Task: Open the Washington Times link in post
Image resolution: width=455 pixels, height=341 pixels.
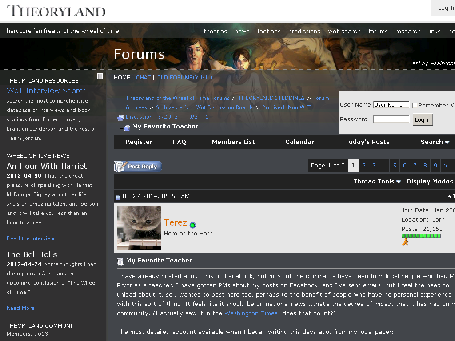Action: [x=251, y=313]
